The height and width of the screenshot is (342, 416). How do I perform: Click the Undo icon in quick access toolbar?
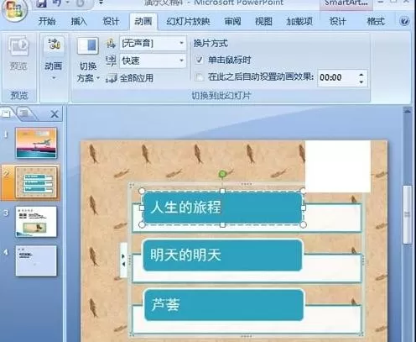pyautogui.click(x=57, y=3)
